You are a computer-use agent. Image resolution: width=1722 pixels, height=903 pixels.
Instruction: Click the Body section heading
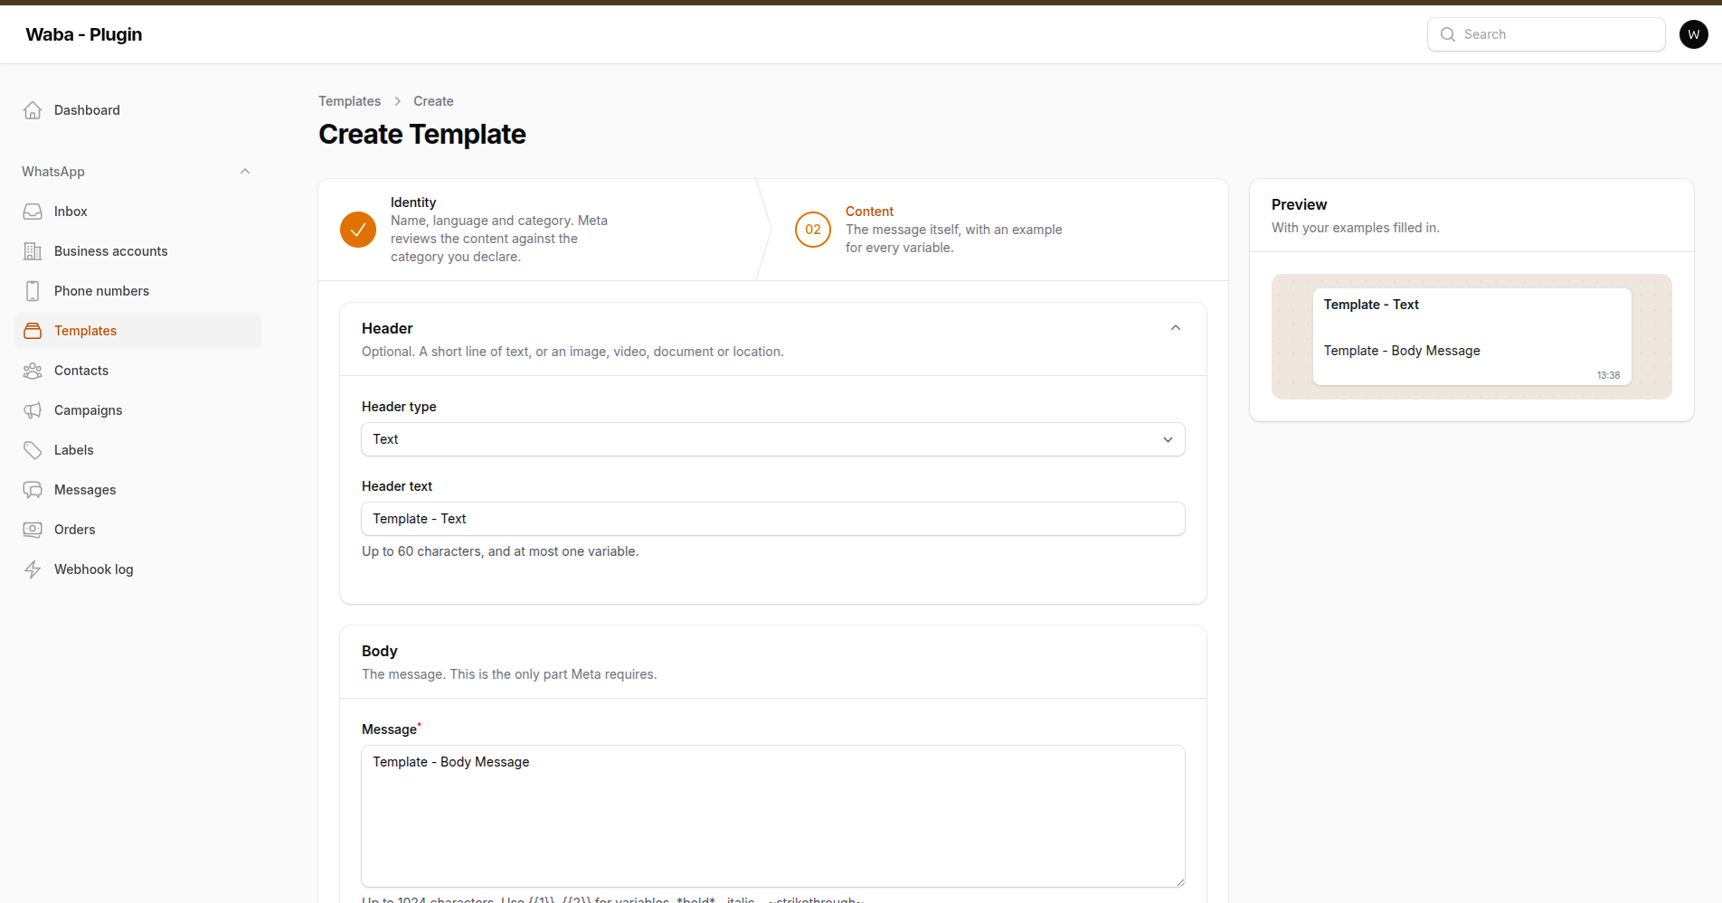(x=380, y=651)
